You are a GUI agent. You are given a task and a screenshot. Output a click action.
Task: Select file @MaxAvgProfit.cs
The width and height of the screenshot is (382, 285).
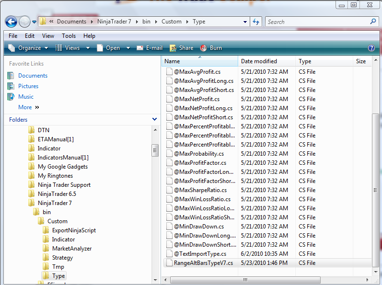(197, 72)
